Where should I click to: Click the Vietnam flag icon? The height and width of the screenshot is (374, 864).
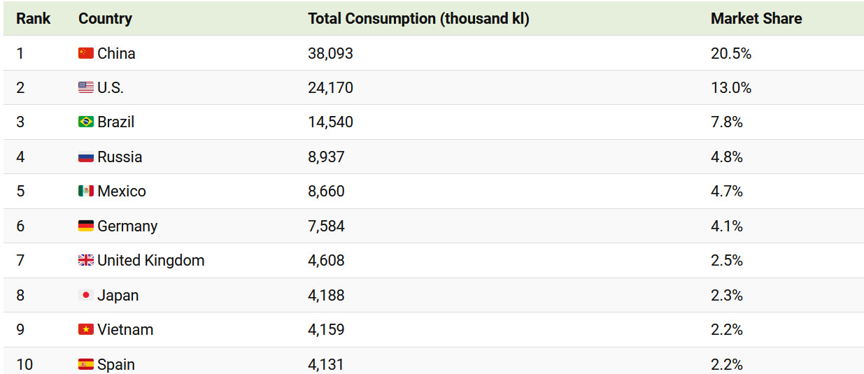85,329
